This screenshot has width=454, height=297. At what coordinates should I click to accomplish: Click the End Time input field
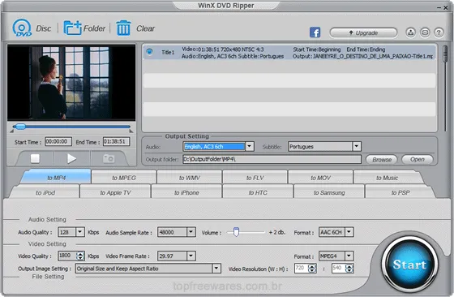tap(117, 142)
